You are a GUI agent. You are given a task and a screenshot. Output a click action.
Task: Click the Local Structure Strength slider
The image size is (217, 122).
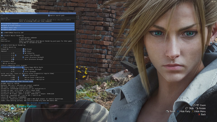click(13, 57)
